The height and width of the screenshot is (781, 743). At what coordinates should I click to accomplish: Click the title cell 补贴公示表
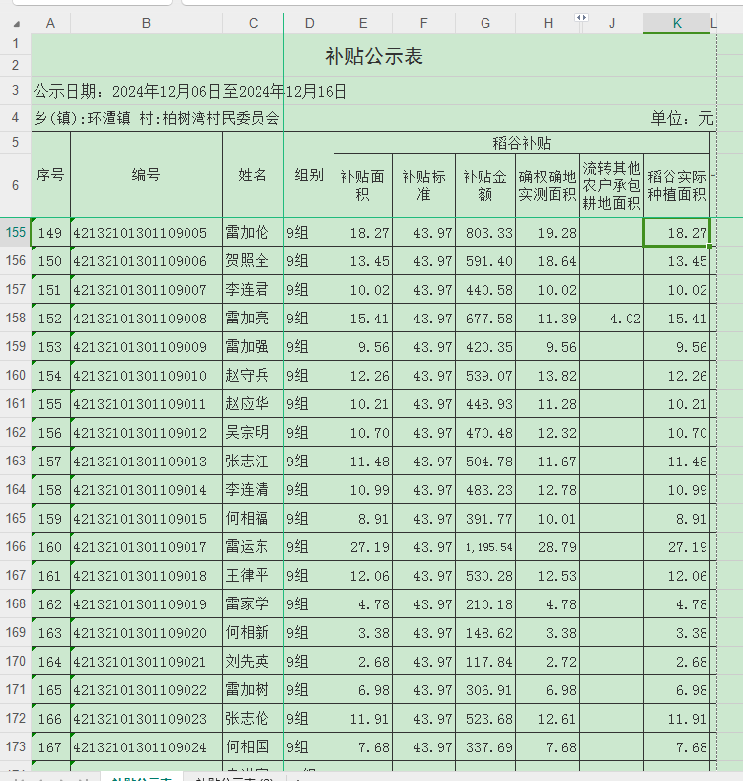coord(374,56)
